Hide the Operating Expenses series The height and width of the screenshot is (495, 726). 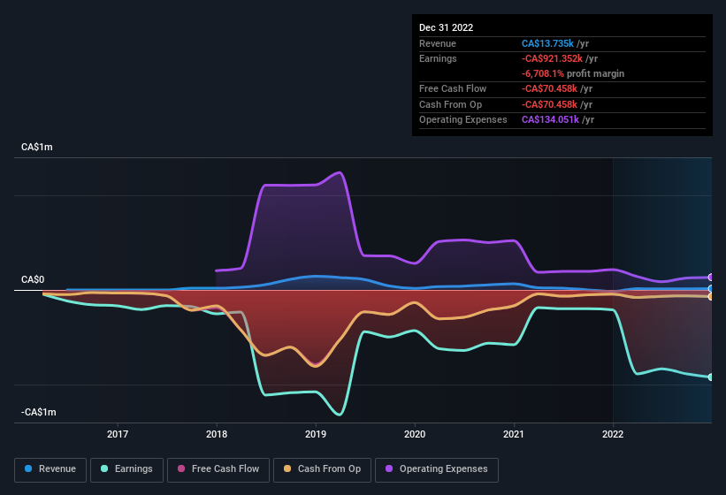click(x=436, y=469)
